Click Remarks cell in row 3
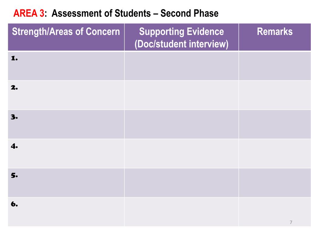311x233 pixels. (x=275, y=124)
